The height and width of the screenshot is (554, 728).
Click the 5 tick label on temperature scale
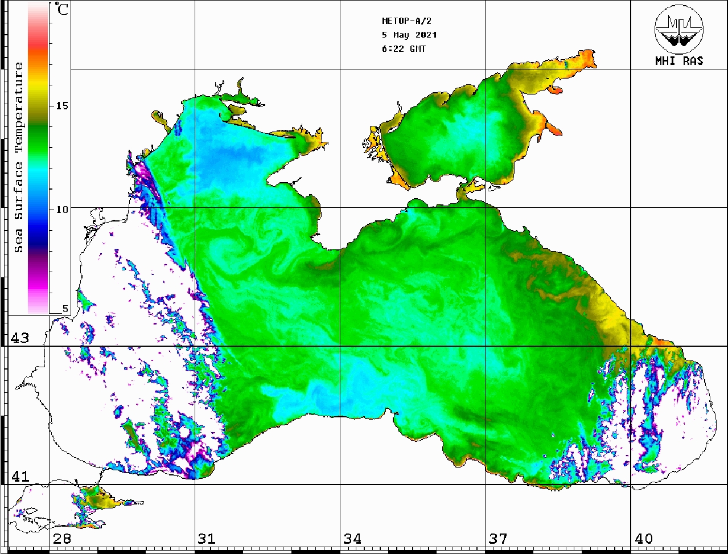pyautogui.click(x=65, y=309)
